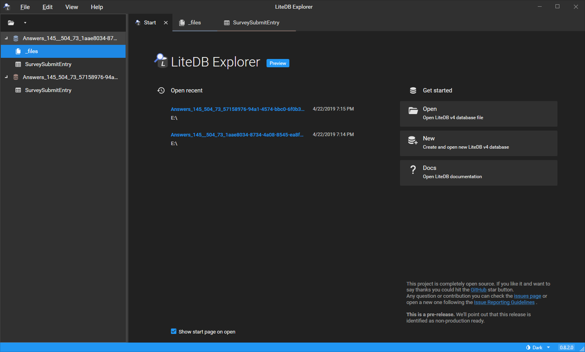Click the question mark icon in Docs card
The image size is (585, 352).
(x=413, y=170)
